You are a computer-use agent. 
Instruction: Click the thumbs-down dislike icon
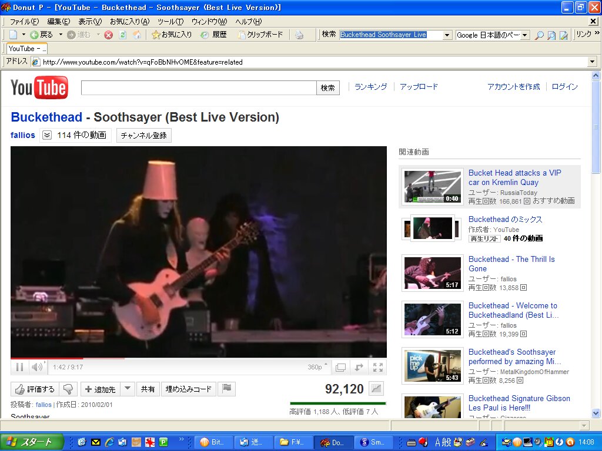pos(68,389)
